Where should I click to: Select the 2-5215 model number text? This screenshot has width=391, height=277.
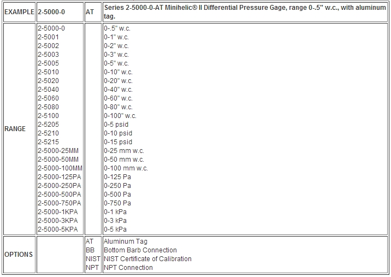pyautogui.click(x=49, y=142)
